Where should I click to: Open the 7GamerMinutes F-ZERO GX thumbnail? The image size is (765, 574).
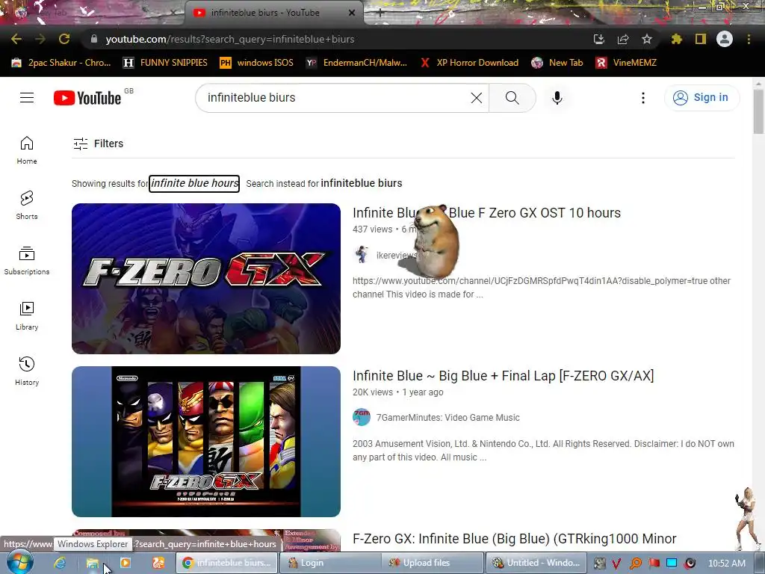pyautogui.click(x=206, y=442)
